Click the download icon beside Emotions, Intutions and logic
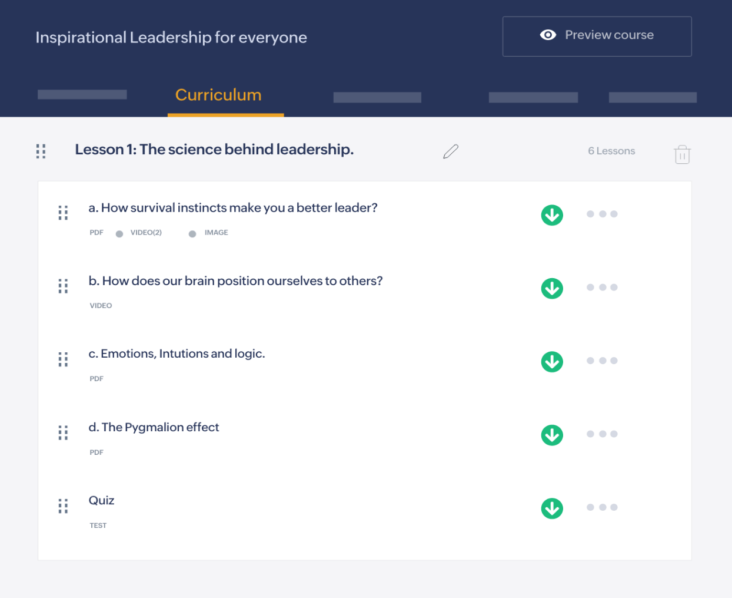This screenshot has height=598, width=732. coord(551,361)
